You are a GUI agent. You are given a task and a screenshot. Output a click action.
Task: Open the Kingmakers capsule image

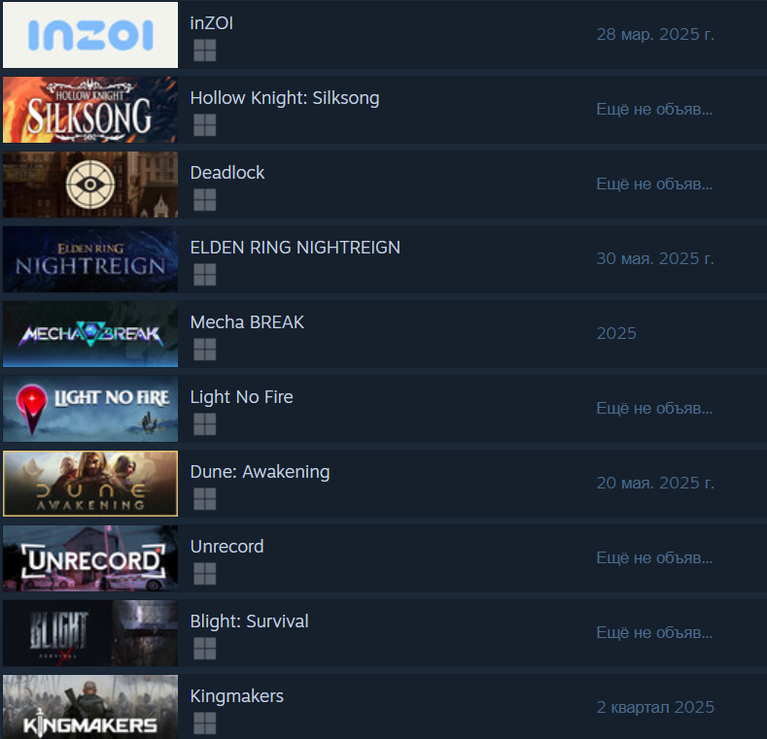(x=90, y=707)
